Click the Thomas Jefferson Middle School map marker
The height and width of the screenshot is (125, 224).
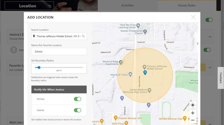pyautogui.click(x=144, y=67)
